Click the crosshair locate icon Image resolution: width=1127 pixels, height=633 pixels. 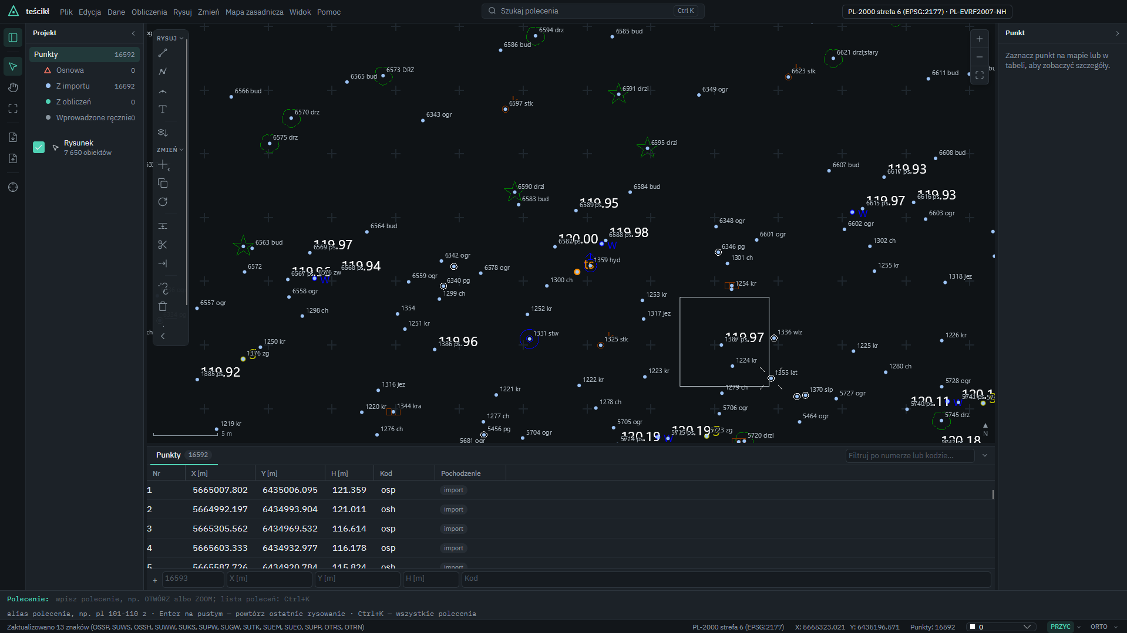13,187
